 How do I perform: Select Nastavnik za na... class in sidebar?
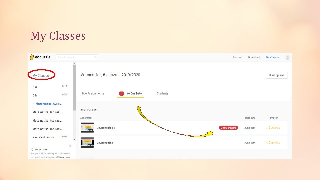tap(44, 137)
